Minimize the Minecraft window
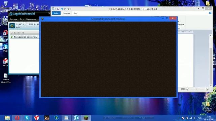Screen dimensions: 216x121 point(163,18)
